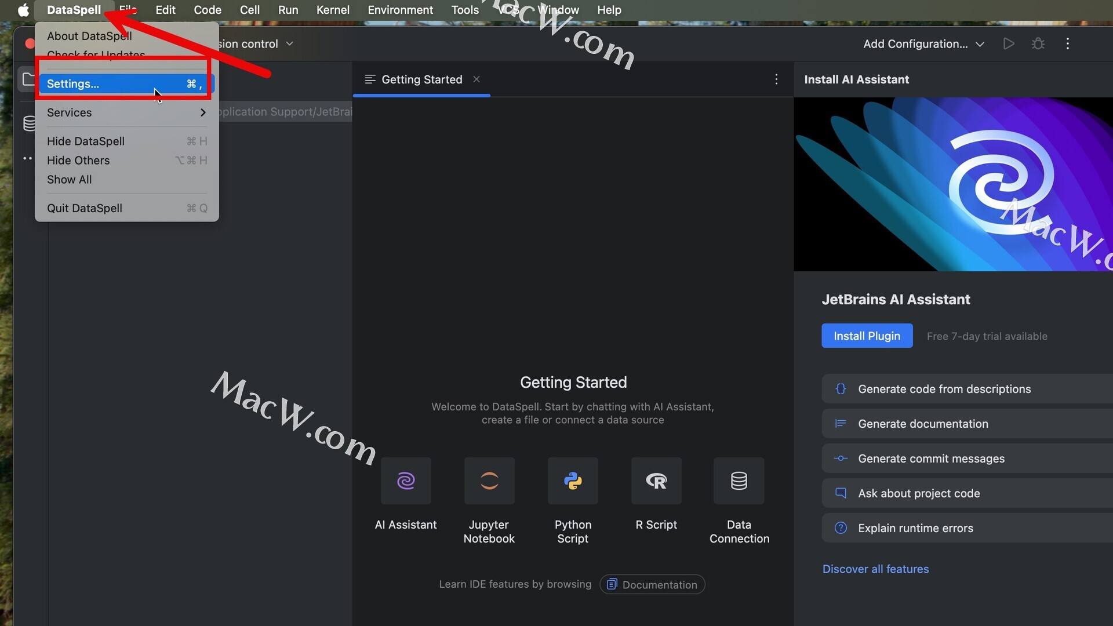Screen dimensions: 1113x626
Task: Open the Documentation link button
Action: (652, 584)
